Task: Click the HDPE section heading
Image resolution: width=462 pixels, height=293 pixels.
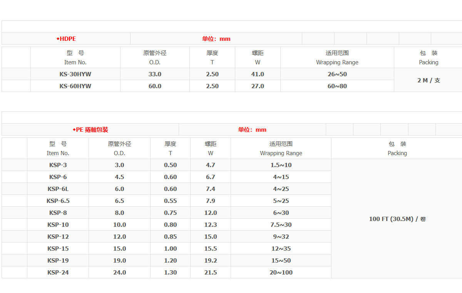Action: (67, 39)
